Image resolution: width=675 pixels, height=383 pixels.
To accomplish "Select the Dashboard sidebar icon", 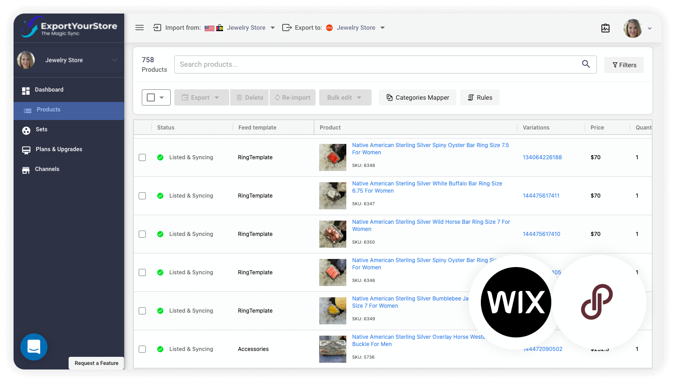I will [x=26, y=90].
